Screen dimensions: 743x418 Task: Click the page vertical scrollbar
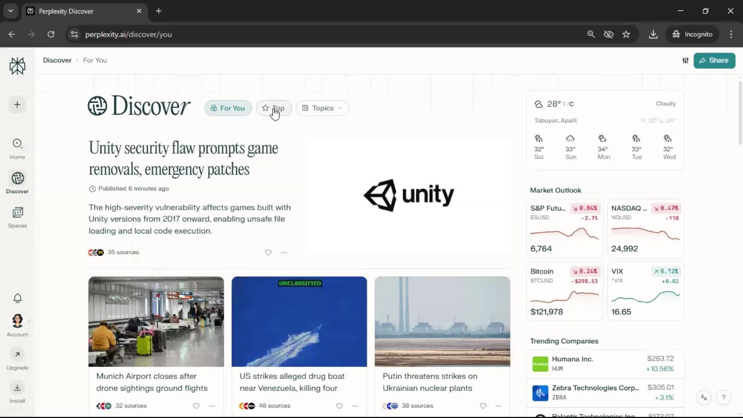[x=740, y=112]
